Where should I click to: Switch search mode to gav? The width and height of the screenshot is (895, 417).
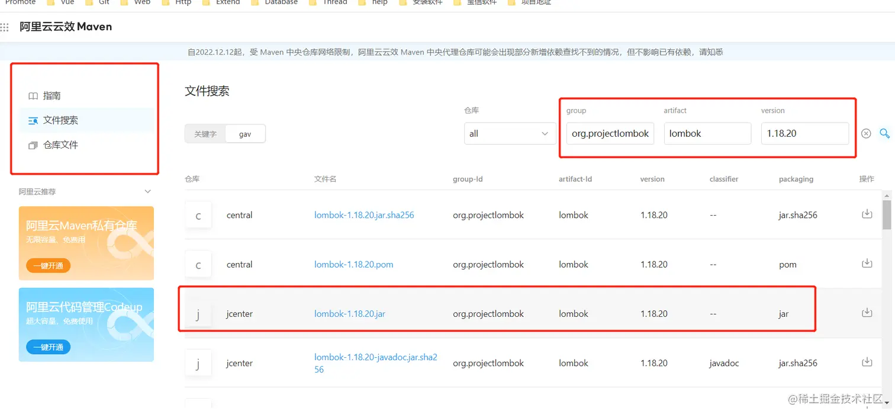tap(245, 134)
